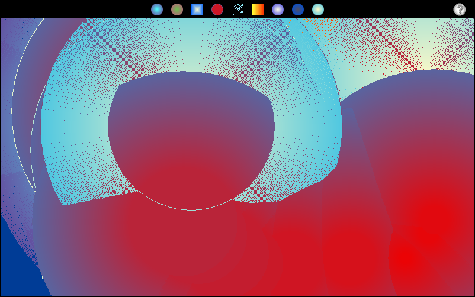Select the pale teal radial gradient brush

[x=318, y=9]
